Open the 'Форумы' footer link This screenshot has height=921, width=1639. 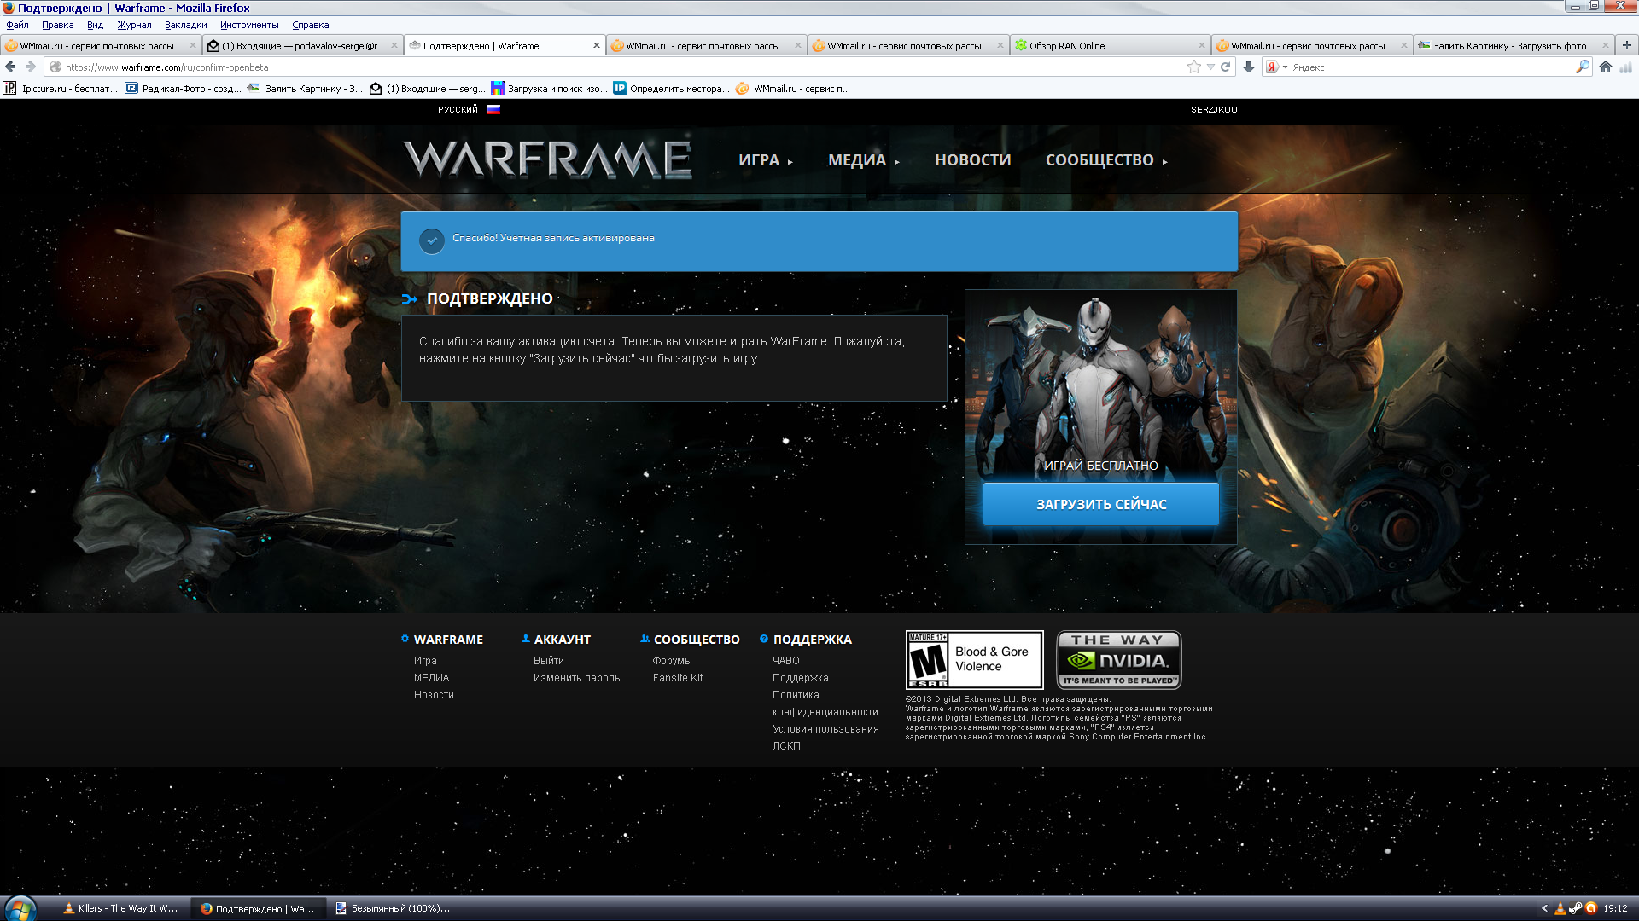coord(672,660)
